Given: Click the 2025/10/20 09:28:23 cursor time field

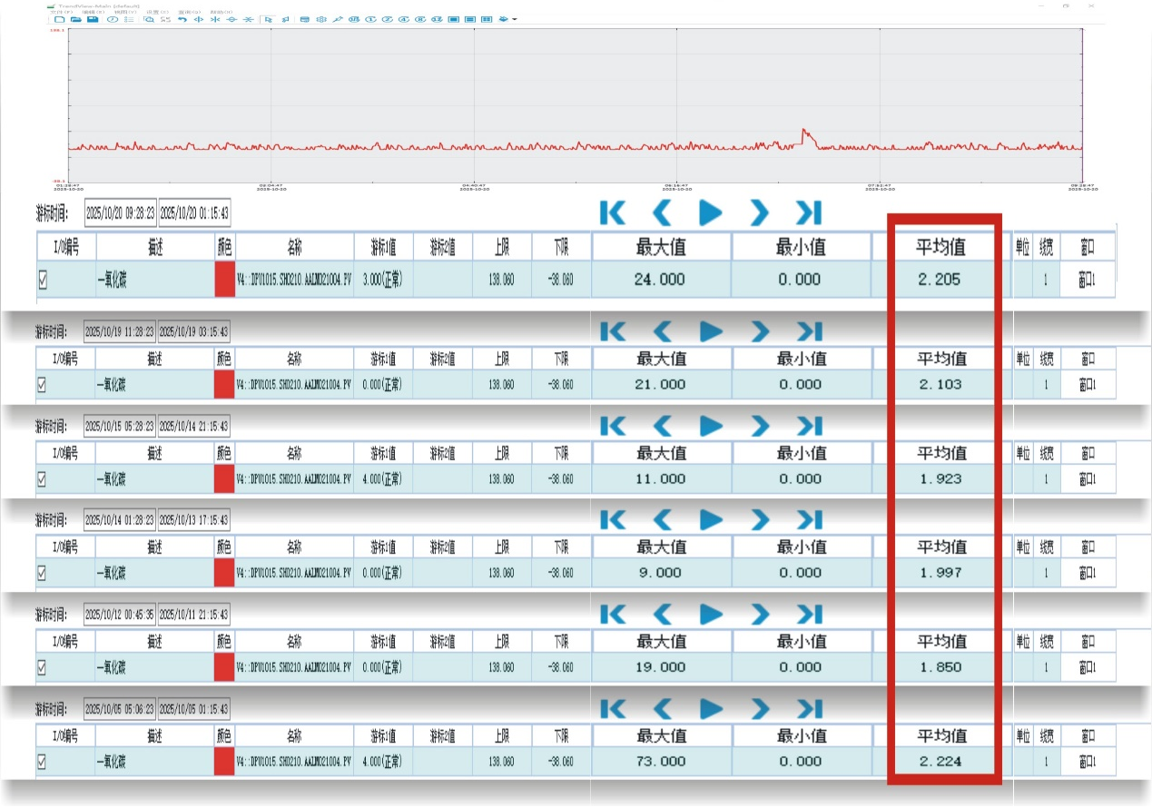Looking at the screenshot, I should [120, 212].
